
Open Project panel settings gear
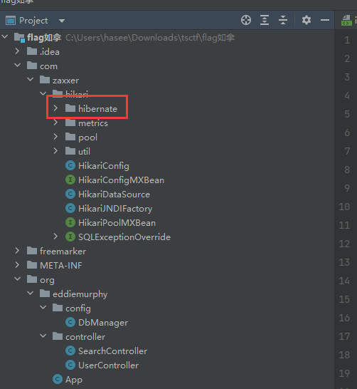(307, 20)
